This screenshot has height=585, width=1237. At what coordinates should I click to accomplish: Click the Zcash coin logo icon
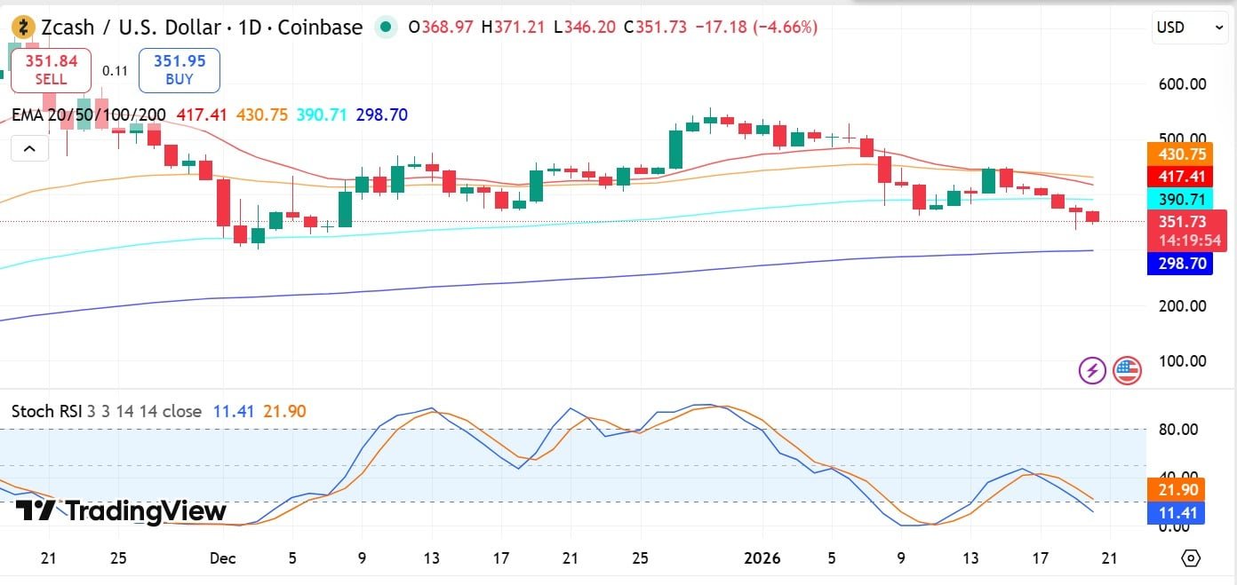[23, 28]
